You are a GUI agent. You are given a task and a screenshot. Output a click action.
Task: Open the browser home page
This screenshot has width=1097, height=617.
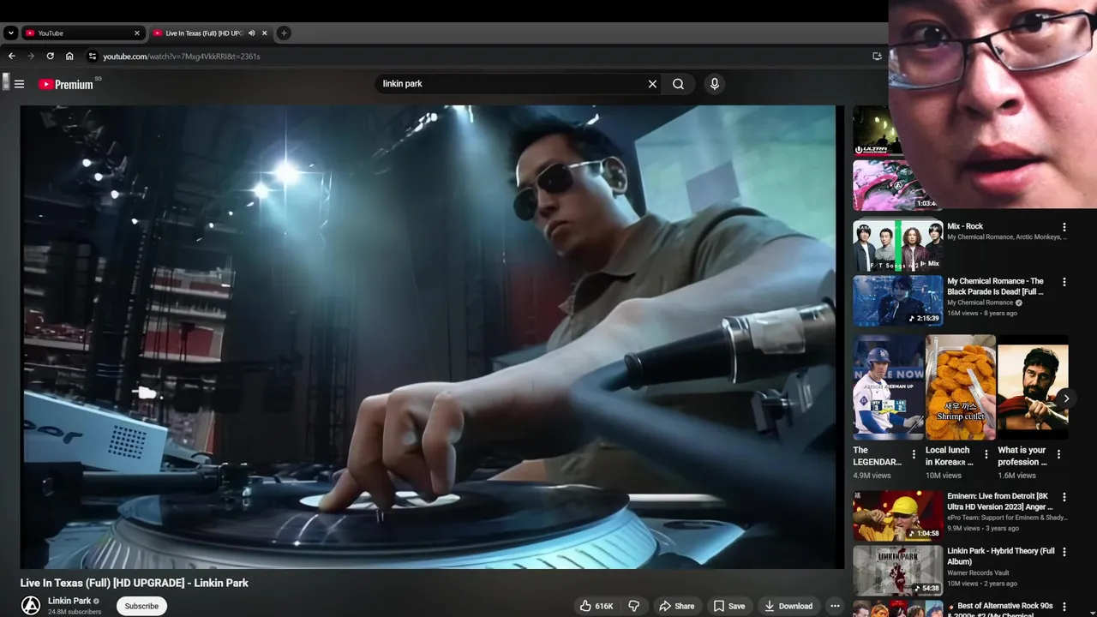[69, 57]
